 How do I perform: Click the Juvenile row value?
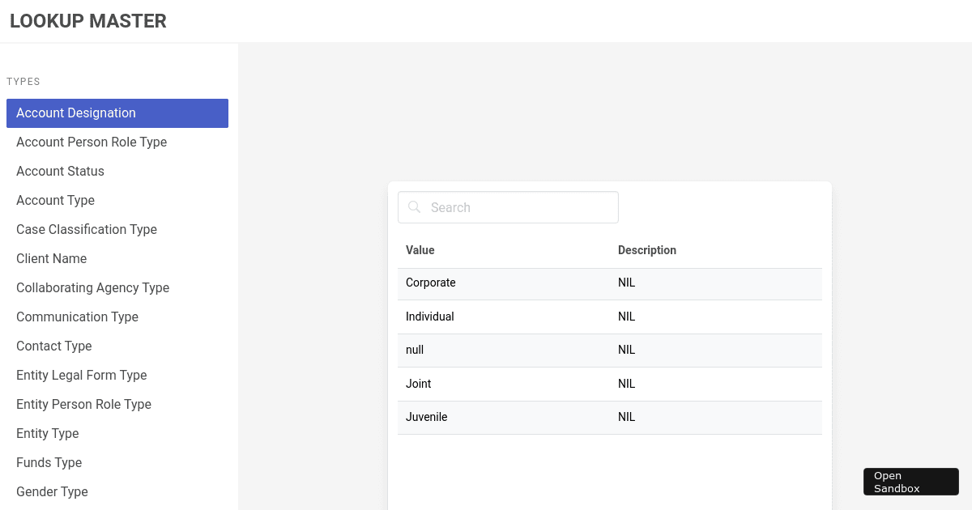click(x=426, y=417)
